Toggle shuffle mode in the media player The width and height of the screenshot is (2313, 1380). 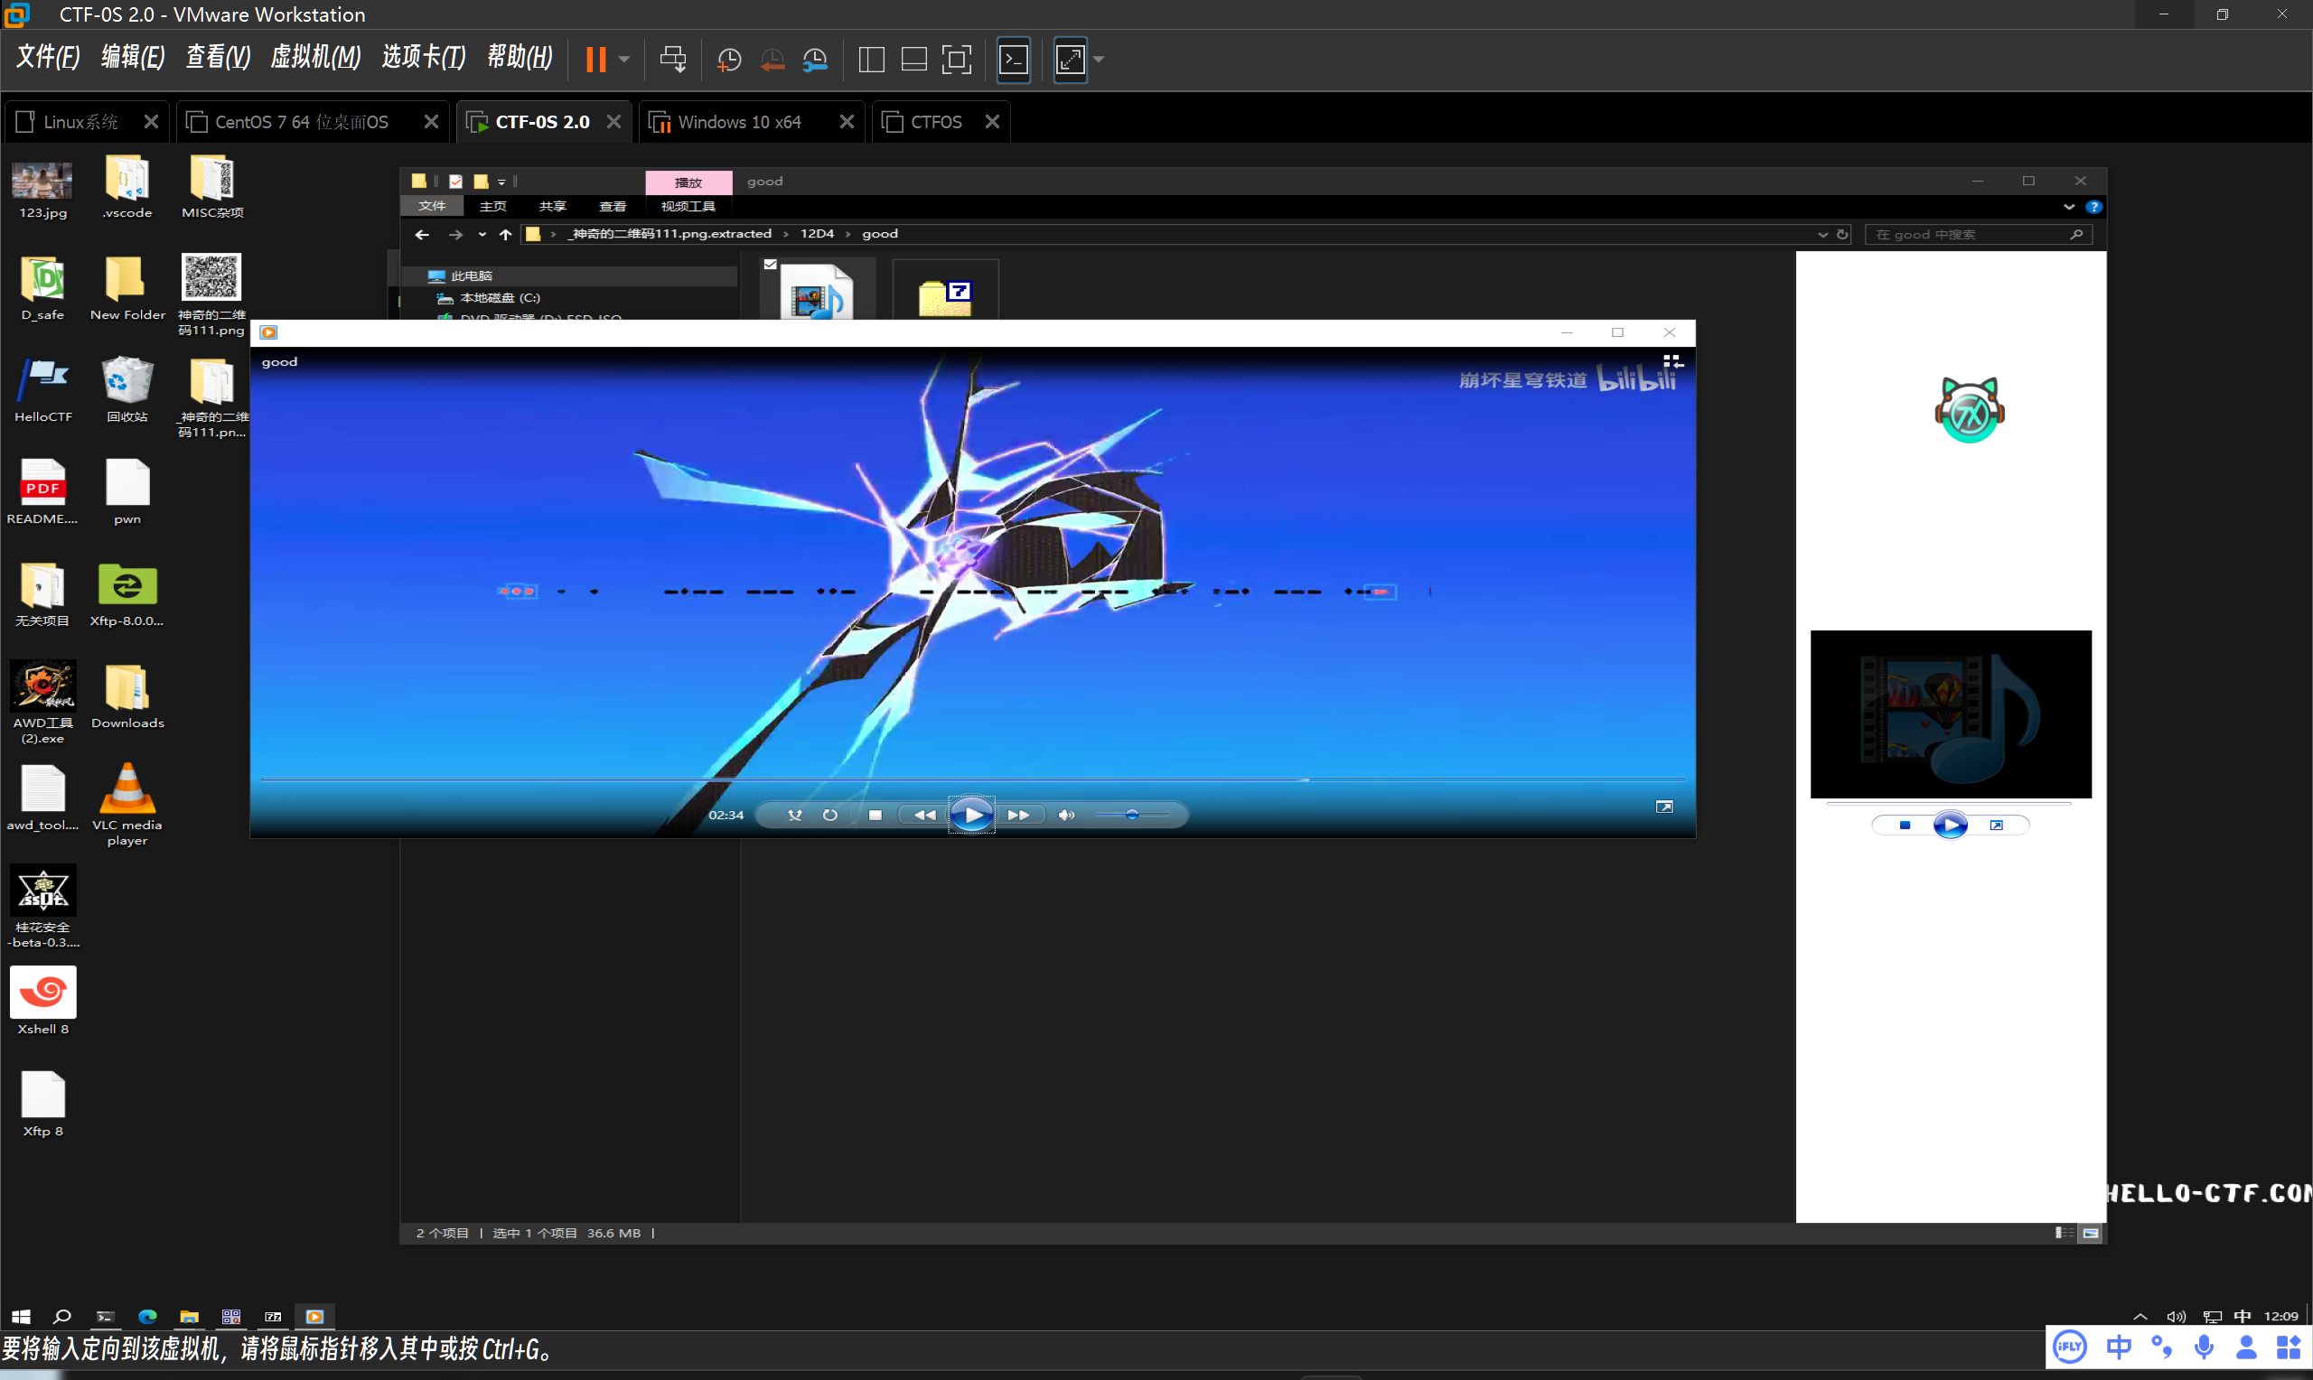tap(794, 815)
